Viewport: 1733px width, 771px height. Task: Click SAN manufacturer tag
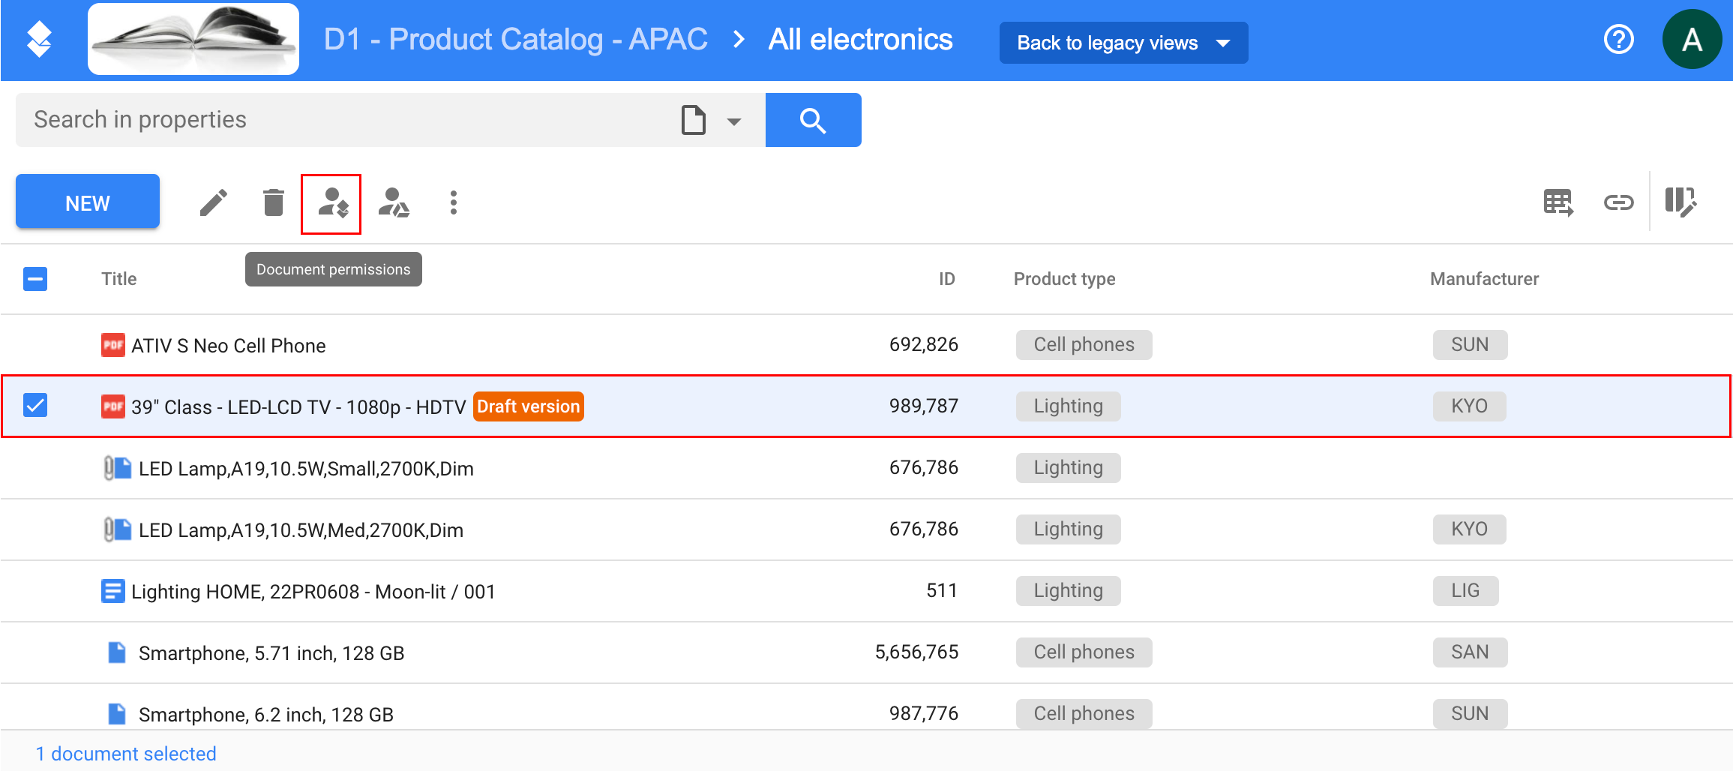tap(1470, 652)
